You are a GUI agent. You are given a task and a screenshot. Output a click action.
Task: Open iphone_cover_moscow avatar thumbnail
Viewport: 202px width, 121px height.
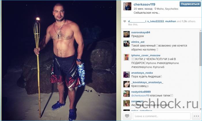(x=126, y=57)
